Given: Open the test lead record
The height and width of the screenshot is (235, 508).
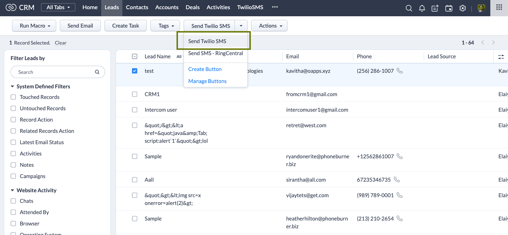Looking at the screenshot, I should [149, 71].
